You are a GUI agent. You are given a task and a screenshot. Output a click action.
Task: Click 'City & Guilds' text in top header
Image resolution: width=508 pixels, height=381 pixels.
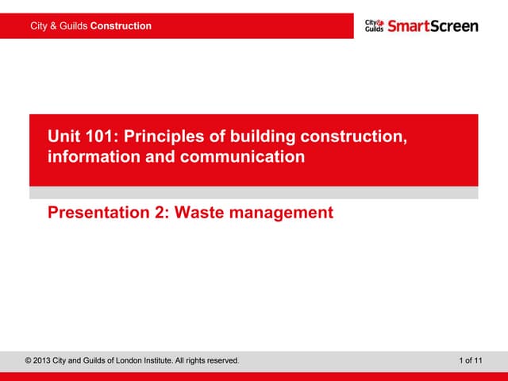point(60,26)
